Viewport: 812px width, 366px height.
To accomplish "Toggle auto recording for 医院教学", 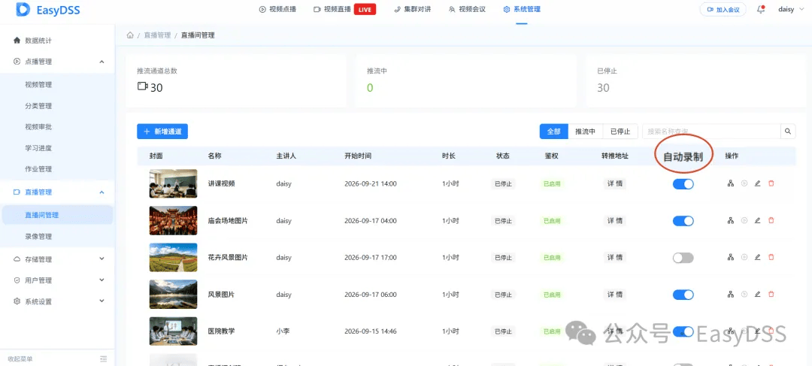I will click(683, 331).
